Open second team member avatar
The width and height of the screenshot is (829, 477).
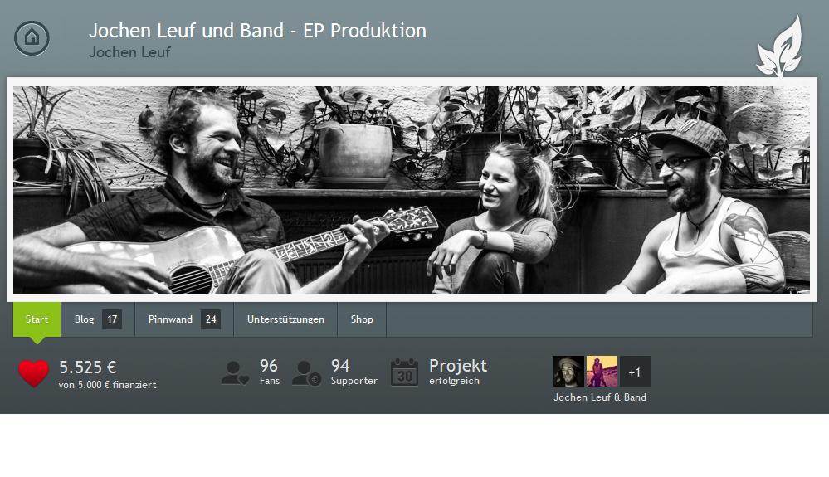(x=602, y=372)
